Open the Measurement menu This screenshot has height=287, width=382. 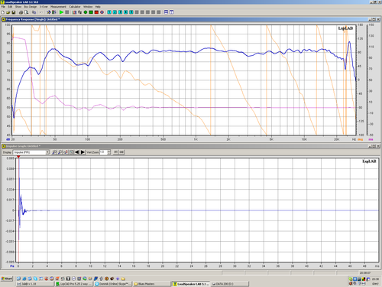58,7
